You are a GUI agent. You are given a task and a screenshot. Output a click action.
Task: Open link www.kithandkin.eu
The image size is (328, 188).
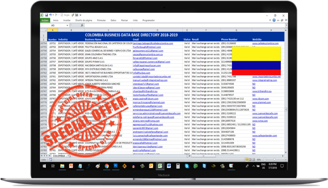point(262,91)
